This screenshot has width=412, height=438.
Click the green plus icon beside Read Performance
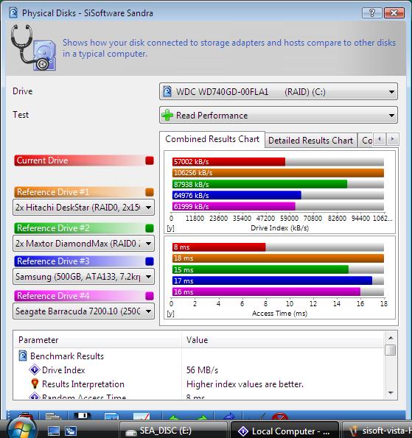point(167,115)
